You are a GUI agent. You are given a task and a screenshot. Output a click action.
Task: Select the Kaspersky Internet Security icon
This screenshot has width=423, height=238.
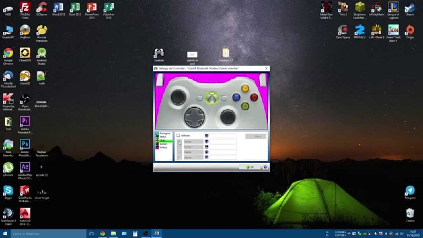click(8, 102)
